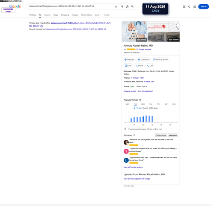This screenshot has width=214, height=206.
Task: Open See photos thumbnail
Action: [141, 40]
